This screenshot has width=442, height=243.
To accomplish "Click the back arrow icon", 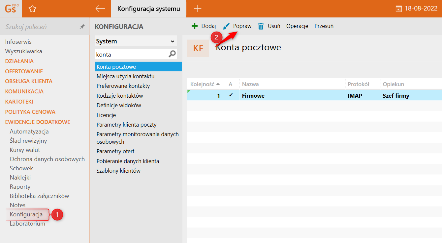I will (x=100, y=9).
